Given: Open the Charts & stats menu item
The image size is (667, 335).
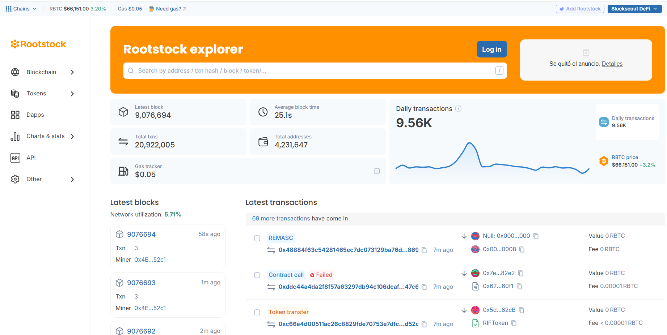Looking at the screenshot, I should (x=43, y=136).
